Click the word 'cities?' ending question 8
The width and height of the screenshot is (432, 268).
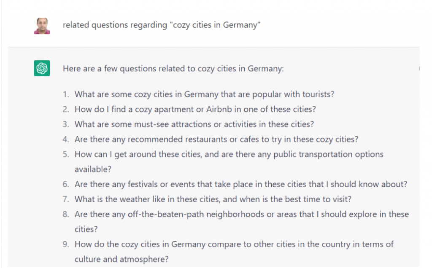click(x=86, y=229)
